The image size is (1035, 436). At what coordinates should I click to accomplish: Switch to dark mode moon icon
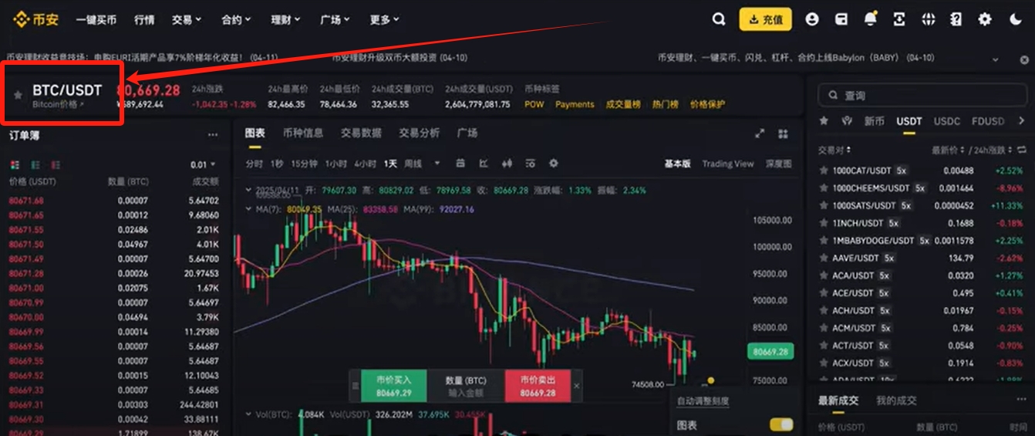pyautogui.click(x=1015, y=19)
